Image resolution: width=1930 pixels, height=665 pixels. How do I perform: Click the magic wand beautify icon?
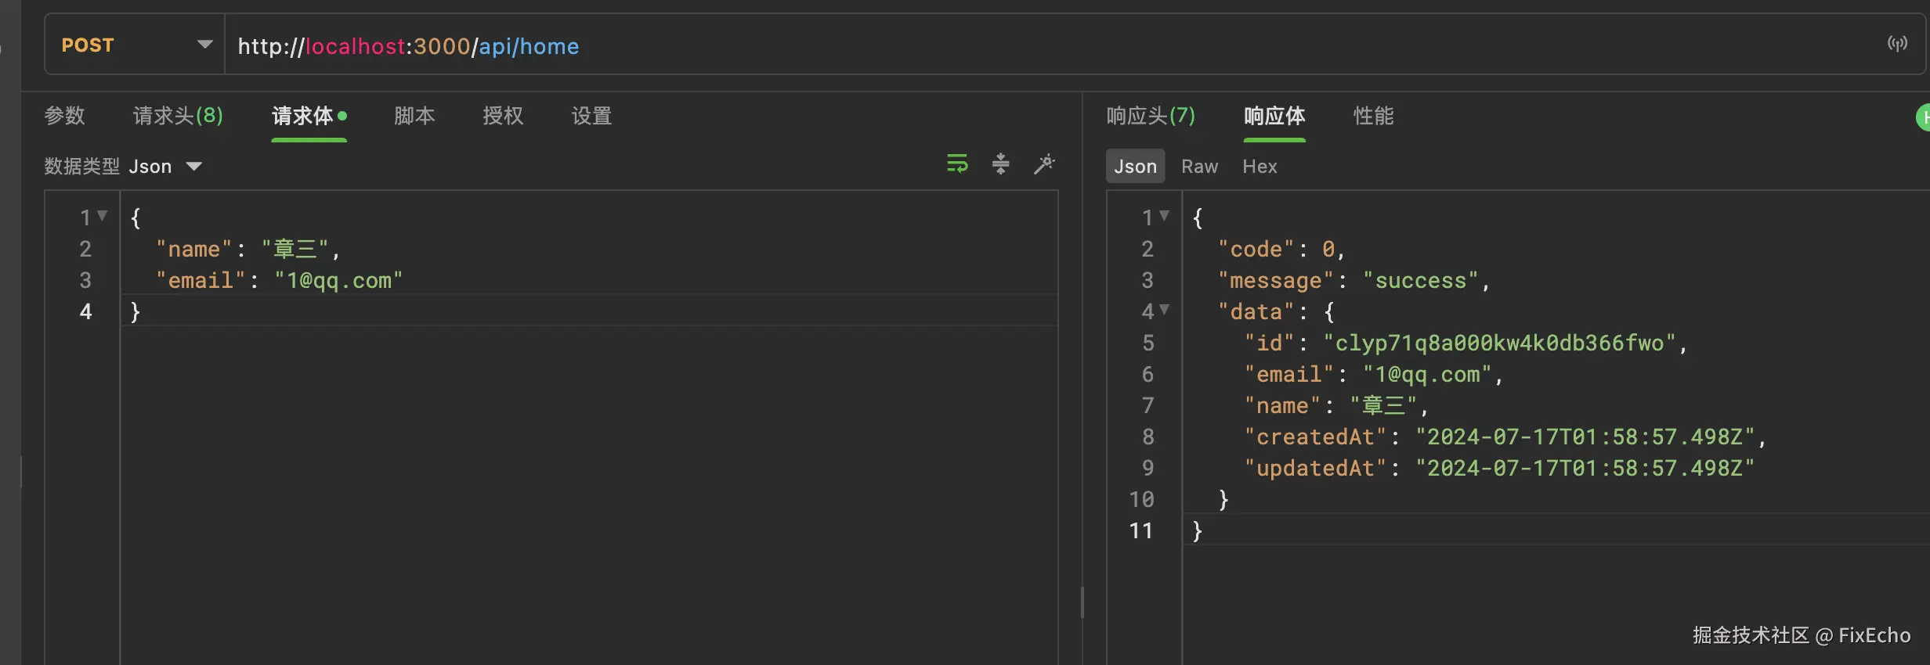(1044, 164)
